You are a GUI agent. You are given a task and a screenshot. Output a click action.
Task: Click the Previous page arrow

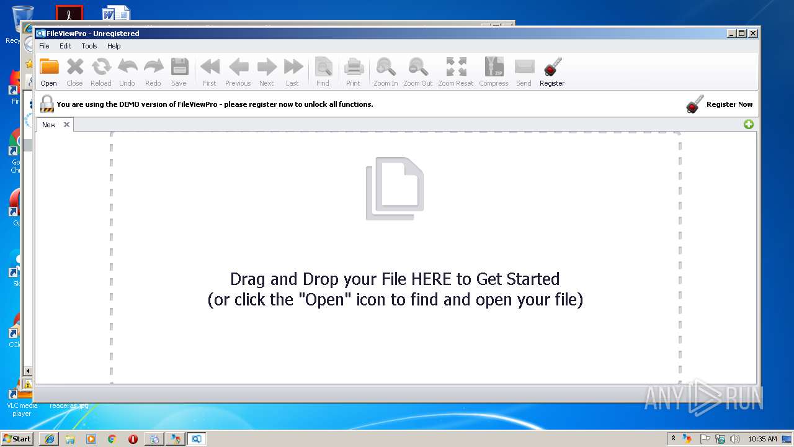coord(238,67)
